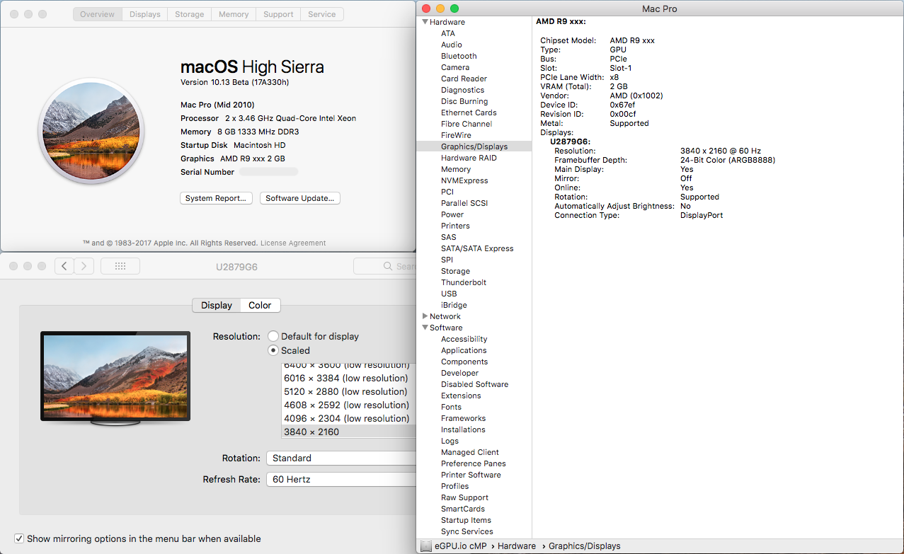Select Camera in the sidebar
This screenshot has width=904, height=554.
click(x=455, y=67)
